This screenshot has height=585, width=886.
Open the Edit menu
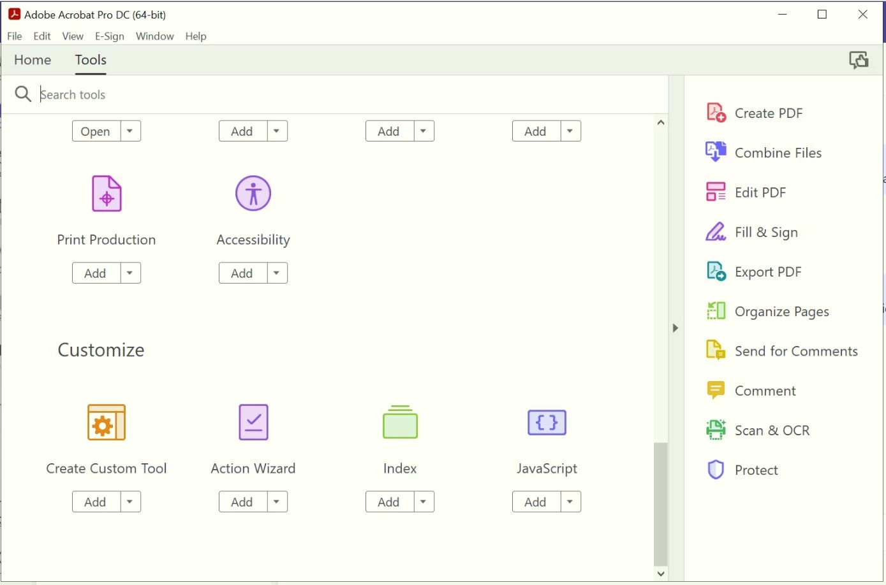point(42,36)
